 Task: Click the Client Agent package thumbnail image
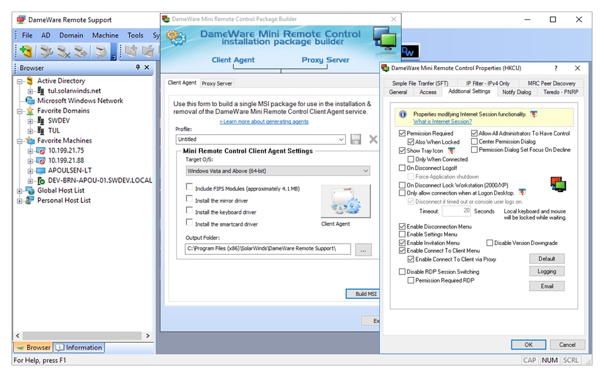346,201
